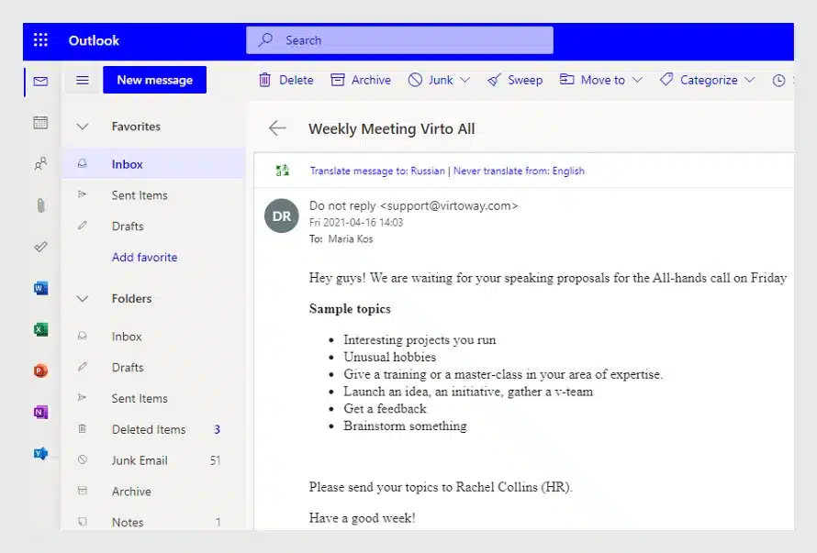Click the Outlook brand title

94,40
